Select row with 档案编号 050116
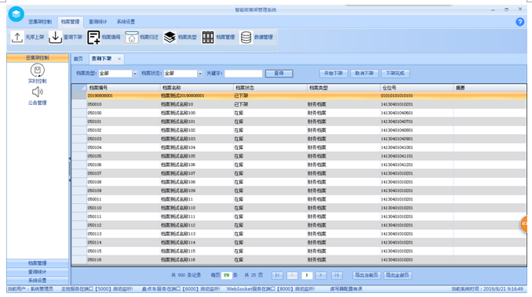Screen dimensions: 532x297 pos(299,259)
